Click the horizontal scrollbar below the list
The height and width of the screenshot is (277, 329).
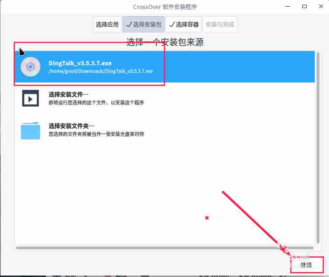coord(164,248)
